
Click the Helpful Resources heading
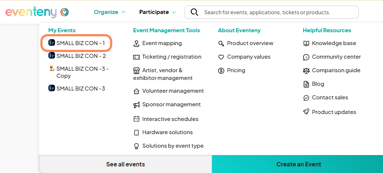point(327,30)
